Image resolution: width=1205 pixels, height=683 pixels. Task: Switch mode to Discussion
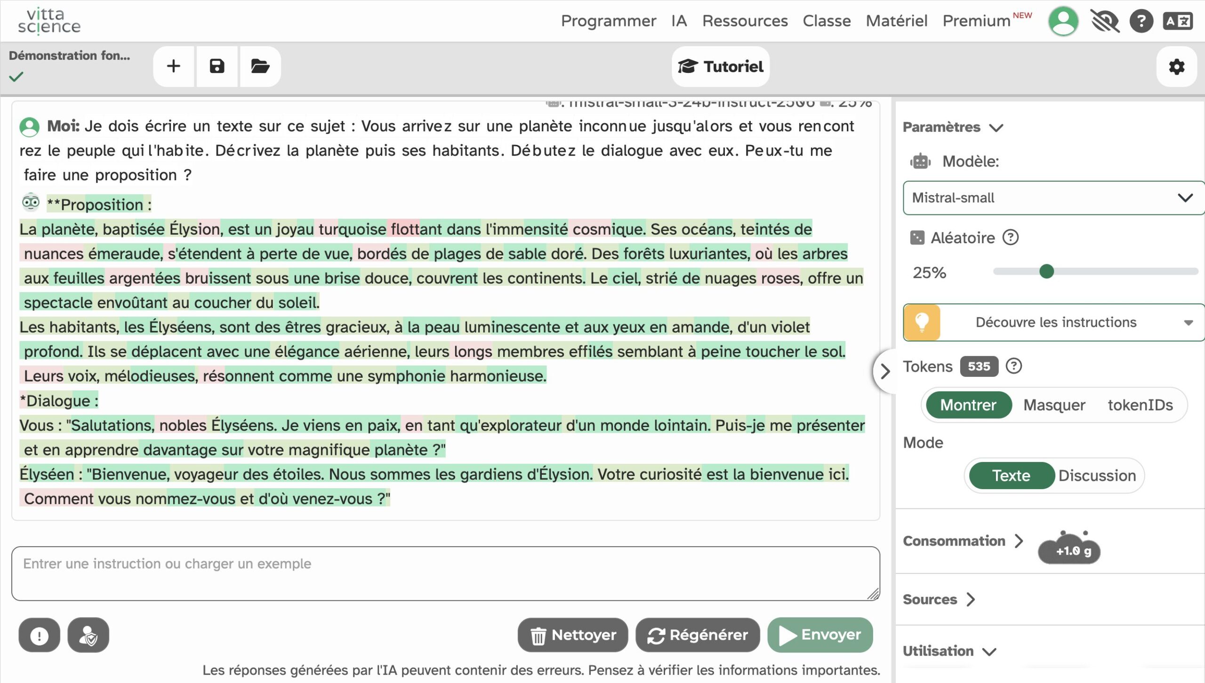tap(1097, 476)
